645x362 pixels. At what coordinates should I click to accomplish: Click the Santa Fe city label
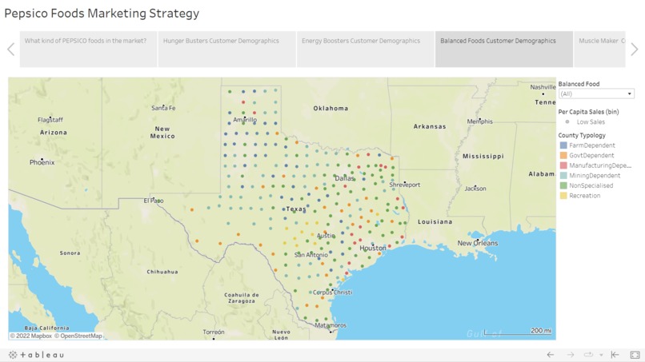coord(163,108)
